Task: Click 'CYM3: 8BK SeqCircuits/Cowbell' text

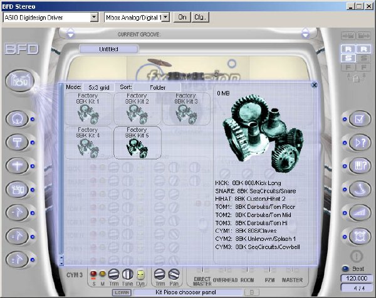Action: (x=258, y=247)
